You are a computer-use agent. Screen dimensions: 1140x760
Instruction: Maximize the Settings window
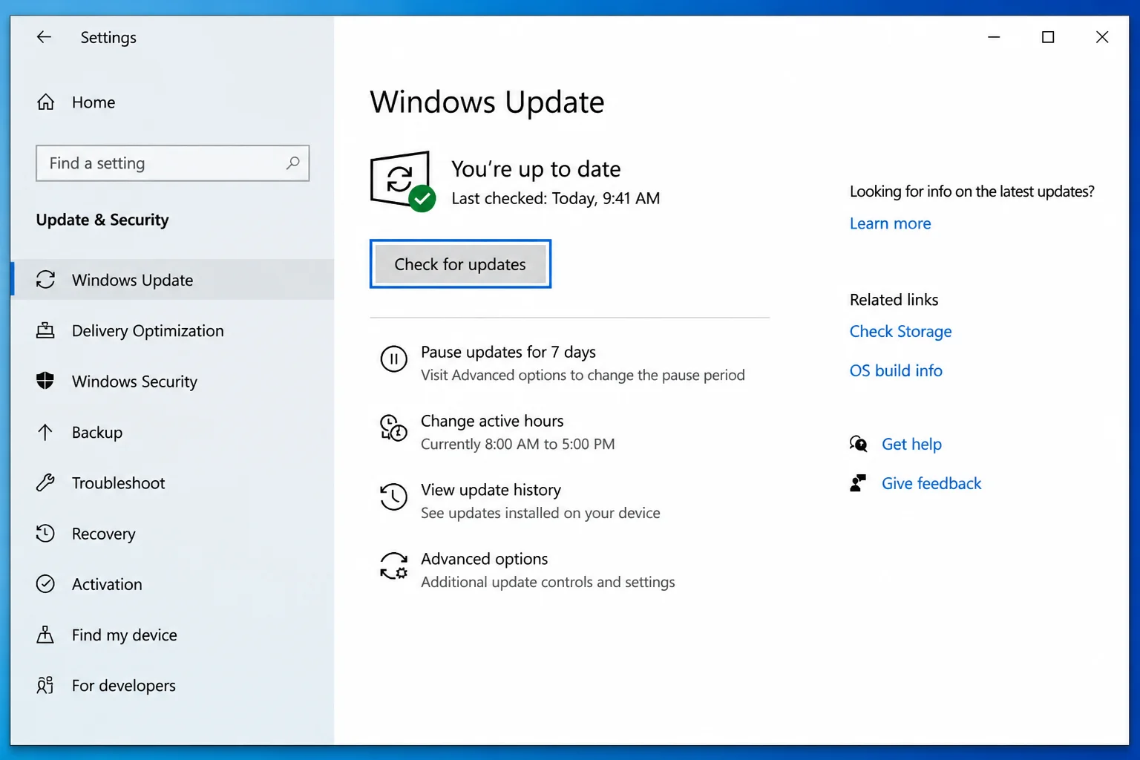pyautogui.click(x=1048, y=37)
